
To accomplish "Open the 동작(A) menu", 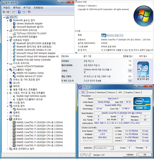I will point(17,7).
